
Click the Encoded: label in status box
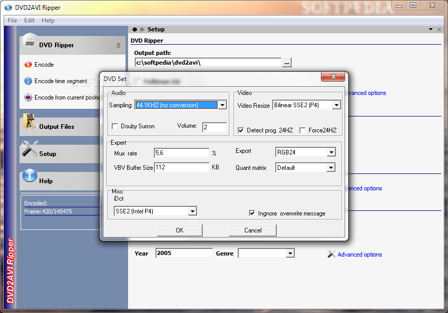pyautogui.click(x=35, y=203)
